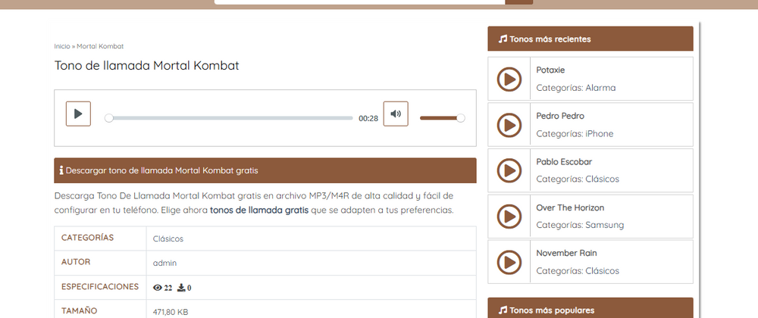
Task: Select the Clásicos category in the table
Action: coord(168,238)
